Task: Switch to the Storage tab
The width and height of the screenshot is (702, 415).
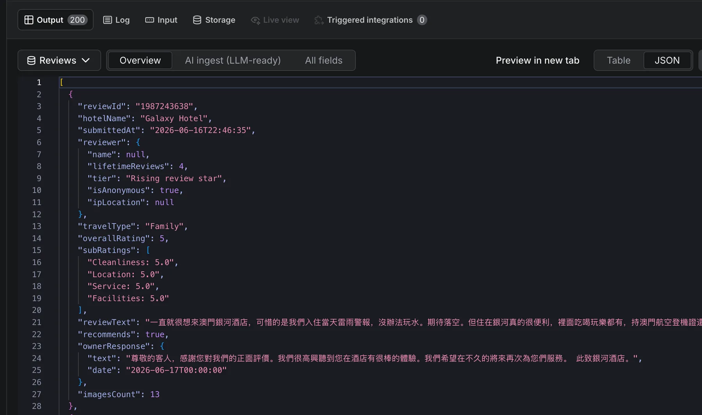Action: click(214, 20)
